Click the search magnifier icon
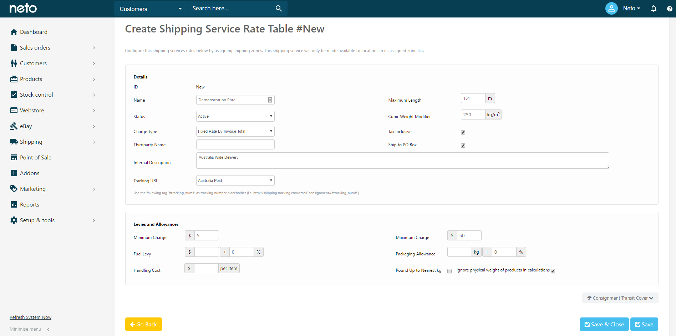676x336 pixels. [x=278, y=8]
